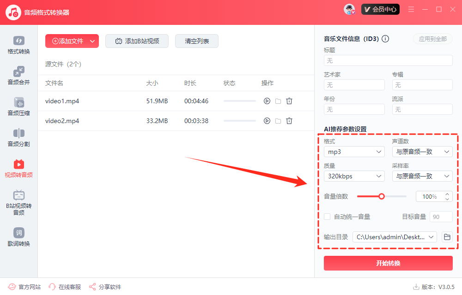Click the 标题 input field

coord(388,60)
